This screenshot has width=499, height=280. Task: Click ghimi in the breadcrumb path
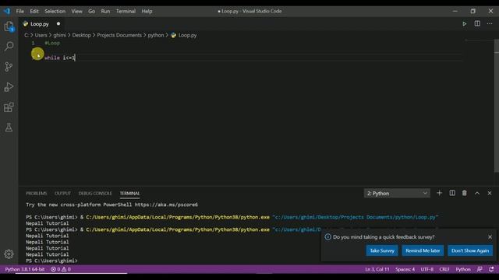(60, 35)
